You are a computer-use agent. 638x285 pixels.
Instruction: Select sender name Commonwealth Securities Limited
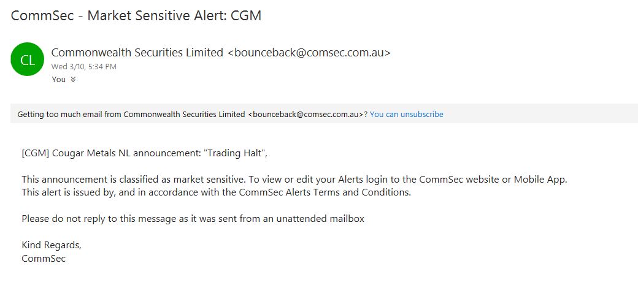(x=137, y=53)
